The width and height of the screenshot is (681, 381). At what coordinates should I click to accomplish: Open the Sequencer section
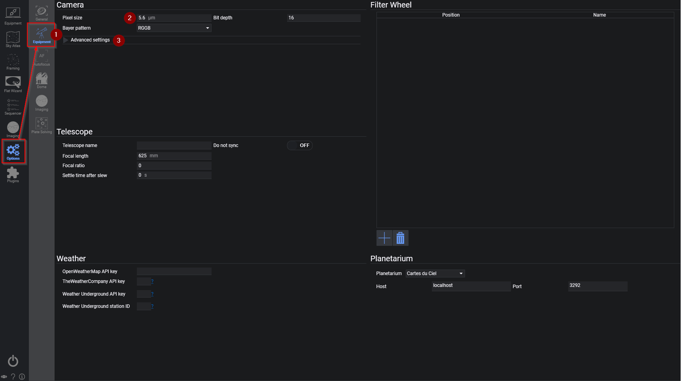tap(13, 107)
